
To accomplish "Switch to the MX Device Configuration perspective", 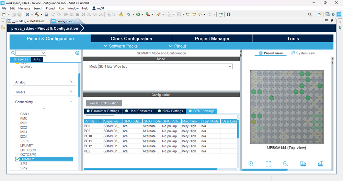I will point(339,14).
